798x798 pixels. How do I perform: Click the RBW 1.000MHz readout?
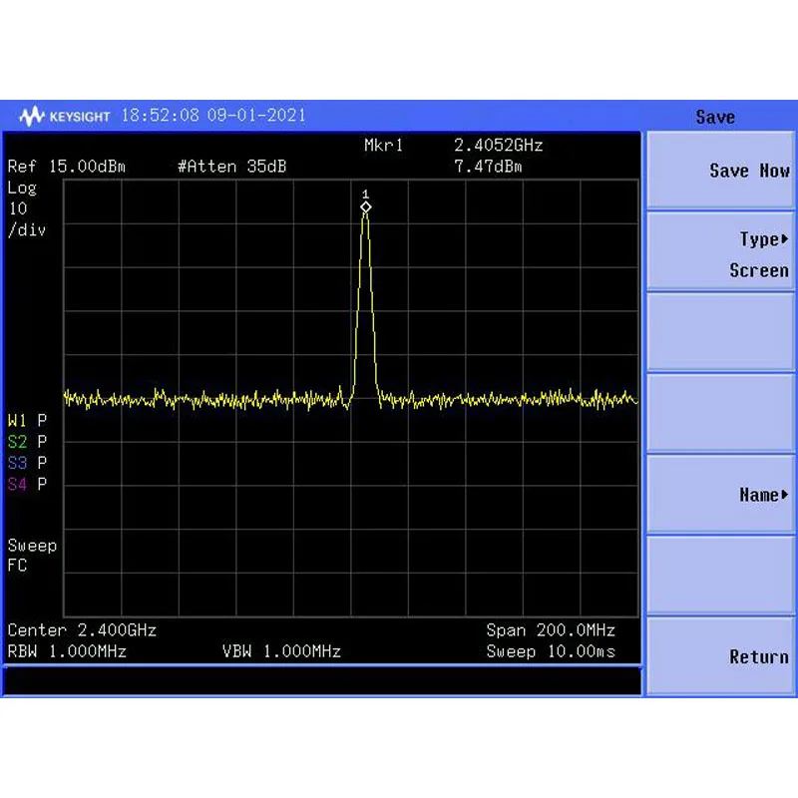pos(67,651)
